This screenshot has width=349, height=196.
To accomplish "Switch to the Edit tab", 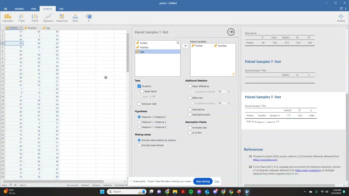I will click(x=61, y=9).
